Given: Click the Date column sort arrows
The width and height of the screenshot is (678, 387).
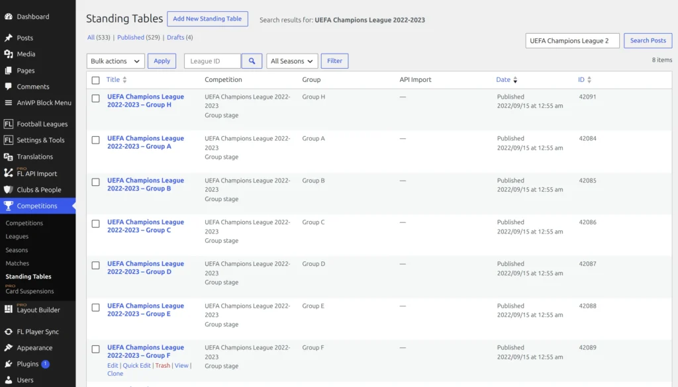Looking at the screenshot, I should 515,79.
